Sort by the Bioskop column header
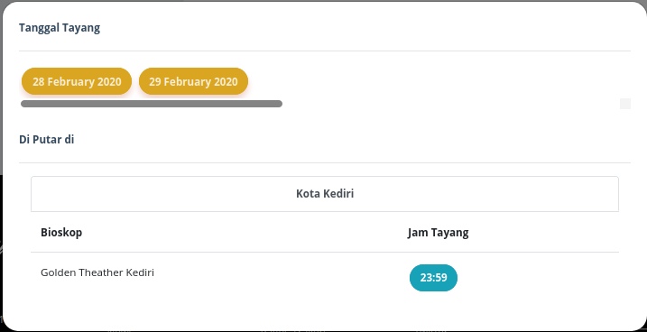This screenshot has width=647, height=332. click(x=61, y=232)
